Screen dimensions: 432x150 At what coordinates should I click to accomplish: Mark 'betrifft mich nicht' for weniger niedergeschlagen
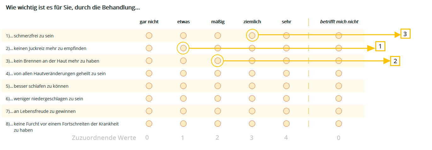pyautogui.click(x=339, y=98)
